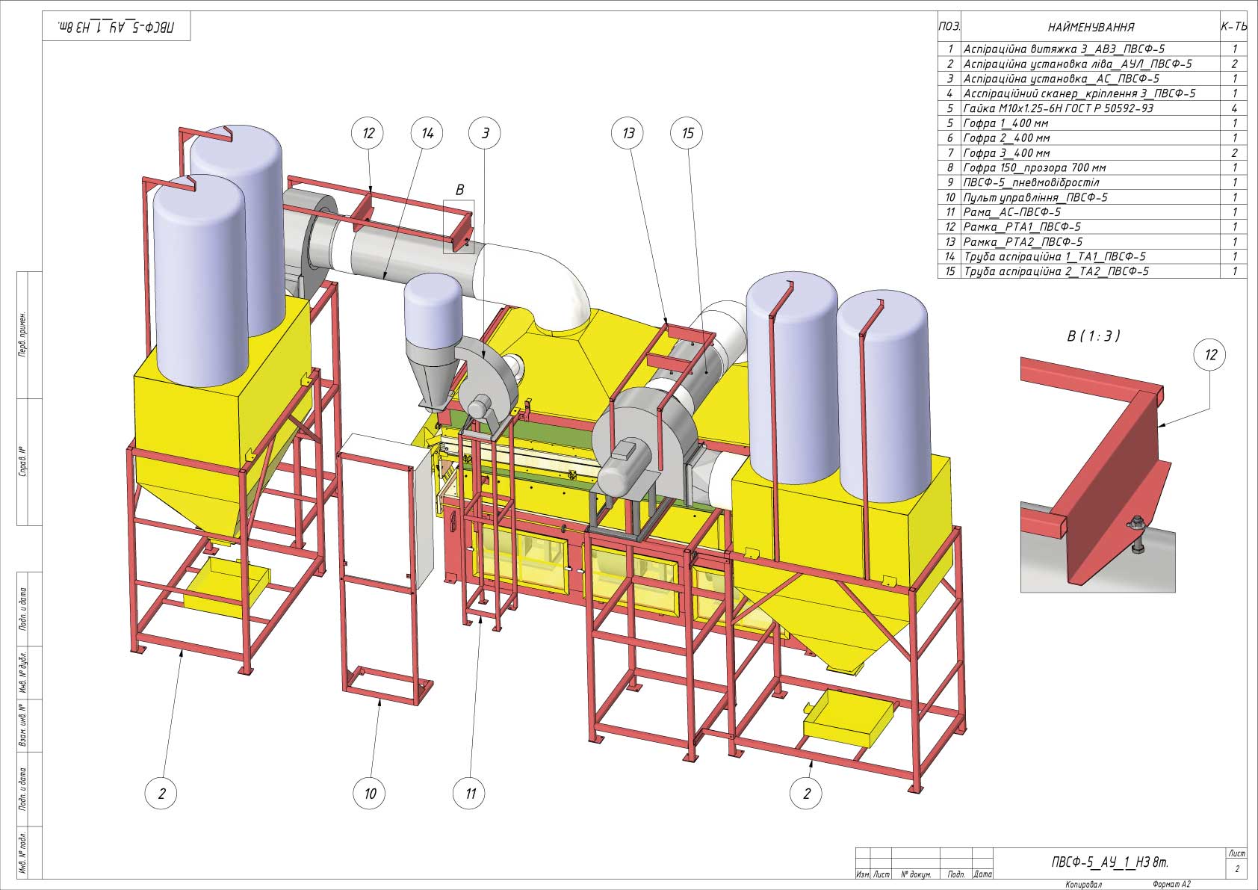Select callout balloon number 15
Viewport: 1258px width, 890px height.
click(x=687, y=133)
